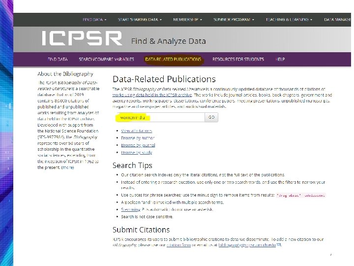
Task: Click the 'About the Bibliography' heading
Action: [x=65, y=74]
